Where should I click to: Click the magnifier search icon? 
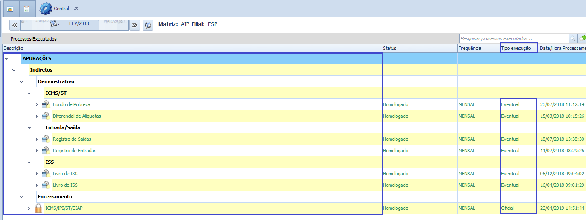573,38
